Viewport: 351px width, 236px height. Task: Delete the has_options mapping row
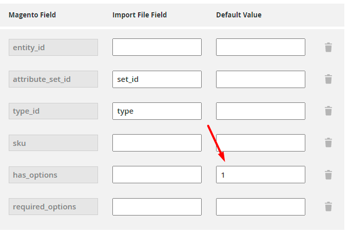(x=328, y=175)
